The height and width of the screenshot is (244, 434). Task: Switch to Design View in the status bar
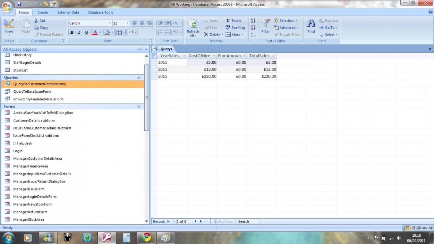(x=430, y=228)
